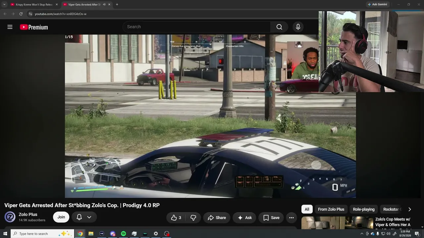Open the OneDrive cloud tray icon

[372, 234]
